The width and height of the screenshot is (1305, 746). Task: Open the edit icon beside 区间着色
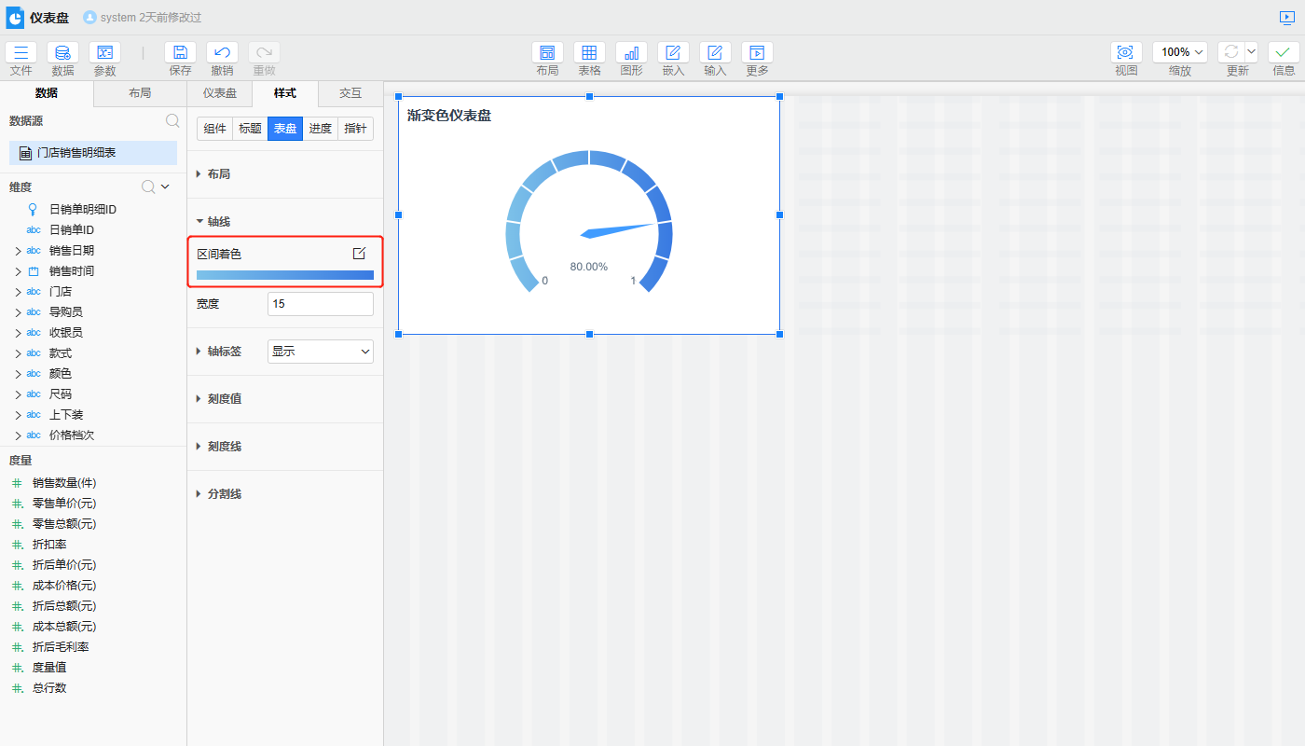point(359,254)
